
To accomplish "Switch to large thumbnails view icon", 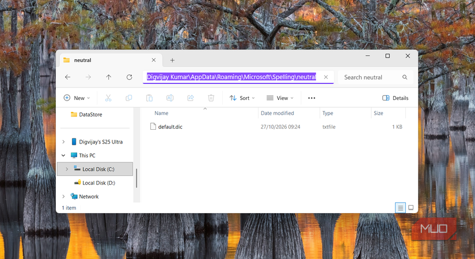I will click(x=411, y=208).
